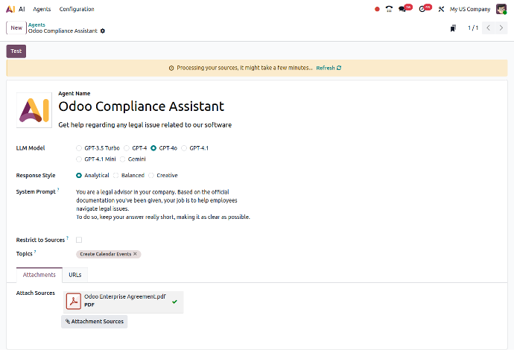Click the red recording status dot
Screen dimensions: 514x350
[377, 9]
